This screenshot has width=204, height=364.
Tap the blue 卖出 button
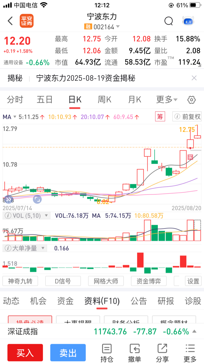[x=68, y=353]
